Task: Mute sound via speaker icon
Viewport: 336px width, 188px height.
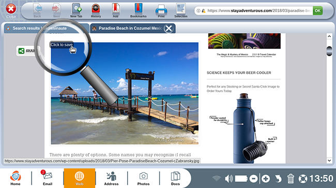Action: [x=228, y=179]
